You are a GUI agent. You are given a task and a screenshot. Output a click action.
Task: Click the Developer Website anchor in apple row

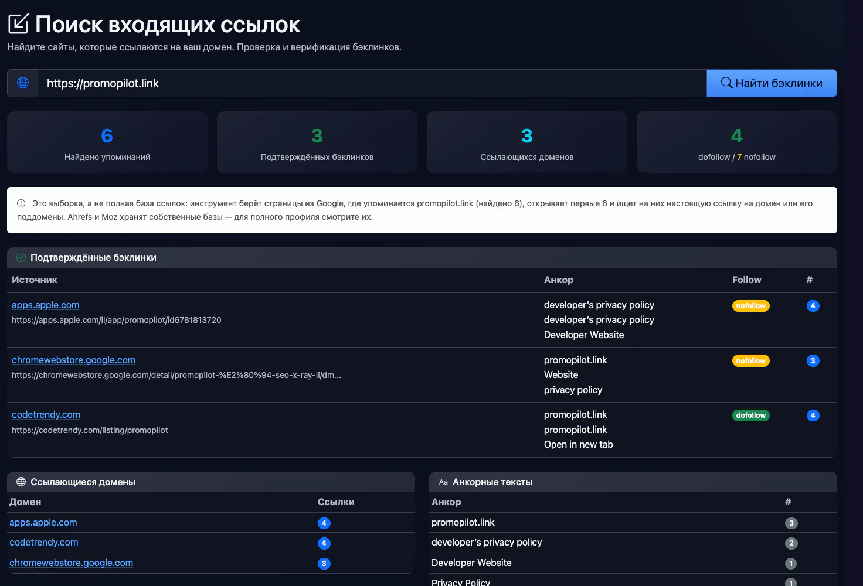coord(584,335)
